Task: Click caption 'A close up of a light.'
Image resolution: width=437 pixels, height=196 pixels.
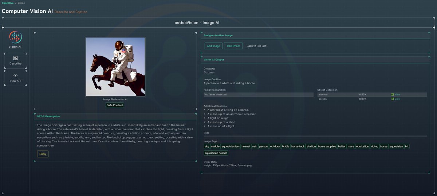Action: click(221, 126)
